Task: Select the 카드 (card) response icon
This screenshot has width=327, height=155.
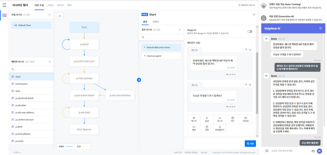Action: [x=232, y=119]
